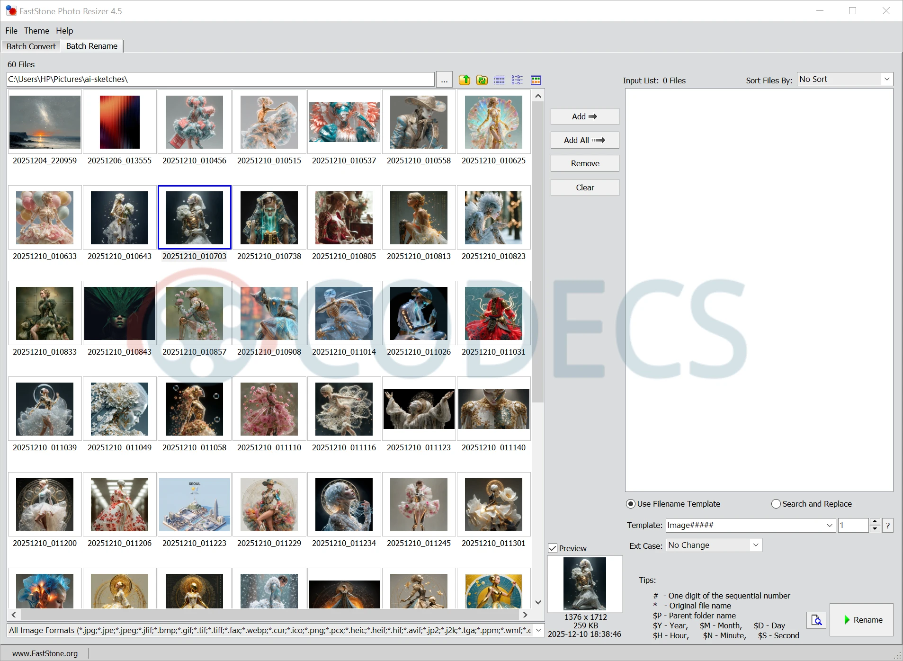Open the template help question mark
The image size is (903, 661).
(887, 525)
